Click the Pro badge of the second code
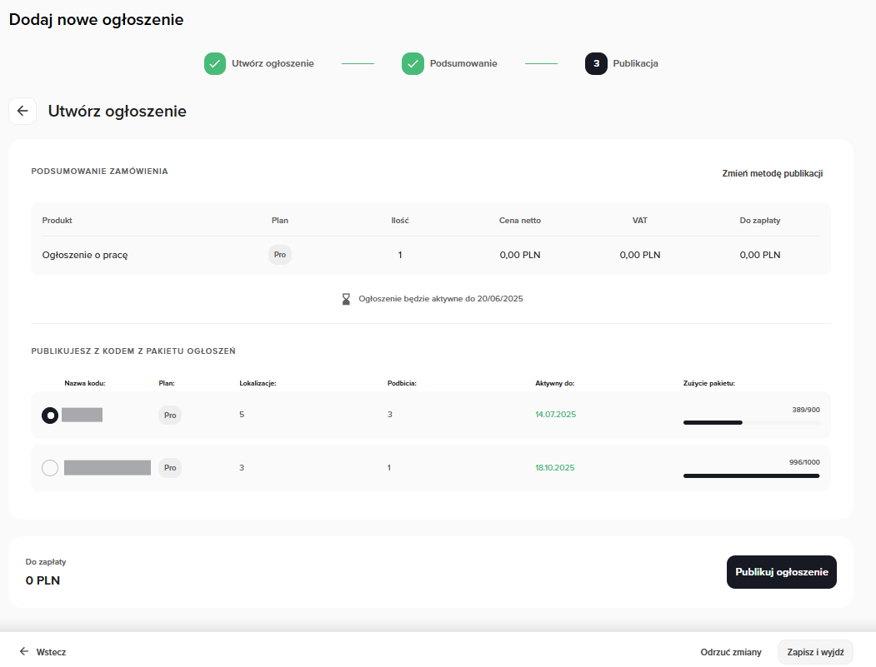 click(x=170, y=468)
